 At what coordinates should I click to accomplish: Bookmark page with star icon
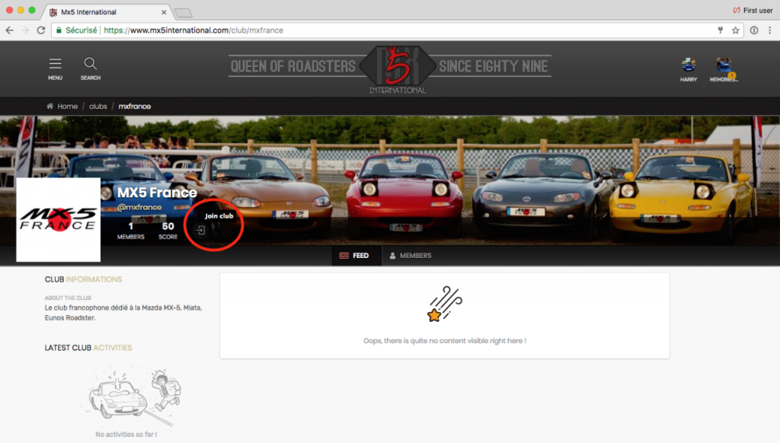point(735,30)
